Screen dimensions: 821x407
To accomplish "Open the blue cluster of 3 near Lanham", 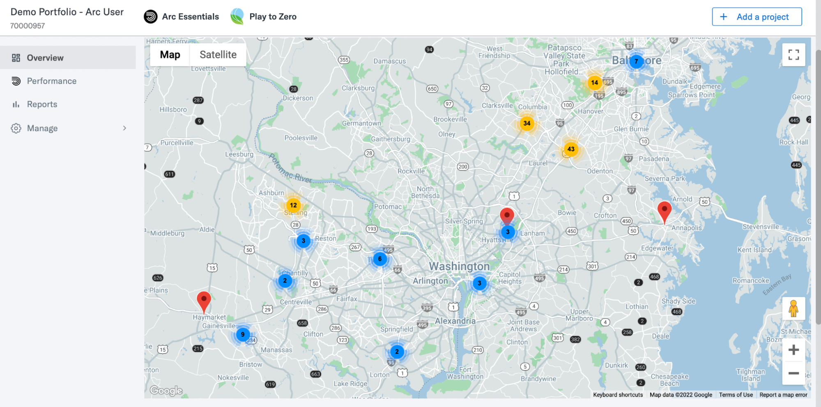I will pos(508,232).
